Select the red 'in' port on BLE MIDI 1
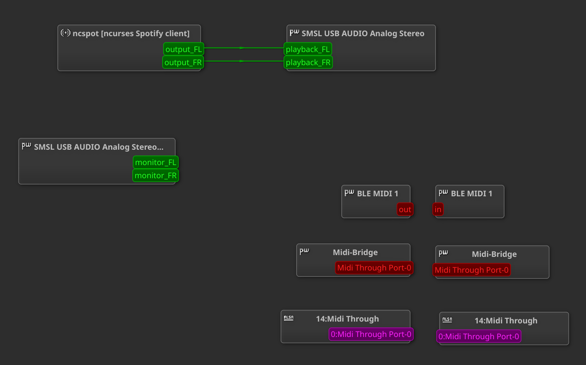Screen dimensions: 586x365 click(438, 209)
